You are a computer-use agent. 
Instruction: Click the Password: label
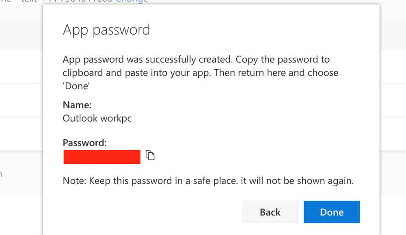(85, 143)
